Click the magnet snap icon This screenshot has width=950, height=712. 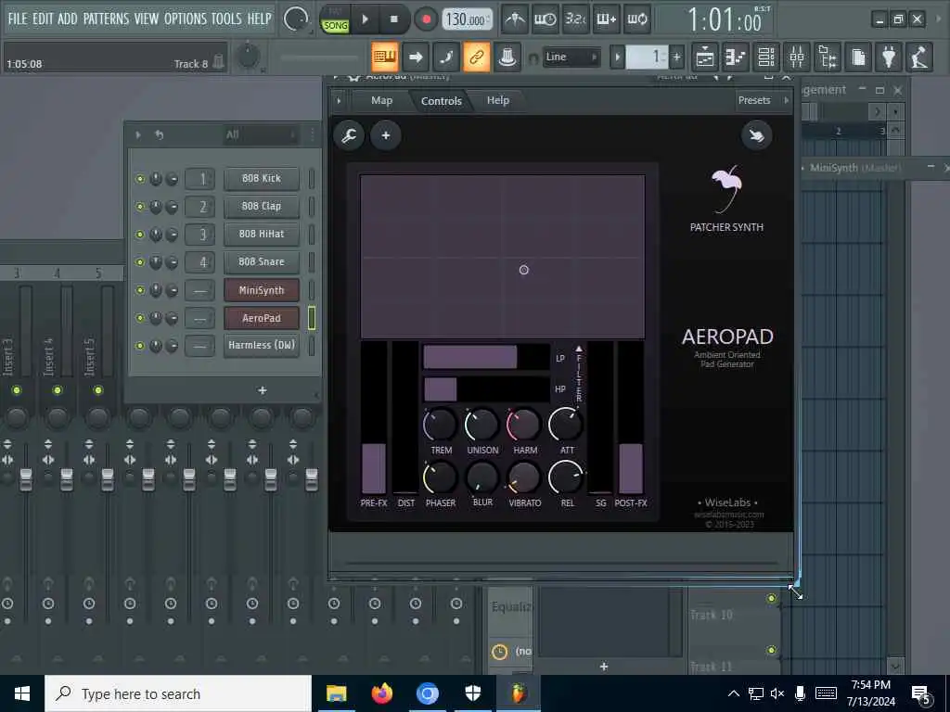click(x=533, y=58)
